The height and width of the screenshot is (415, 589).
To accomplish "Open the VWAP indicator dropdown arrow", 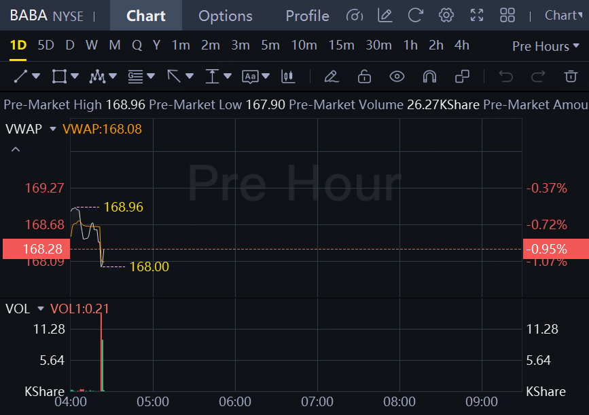I will (52, 128).
